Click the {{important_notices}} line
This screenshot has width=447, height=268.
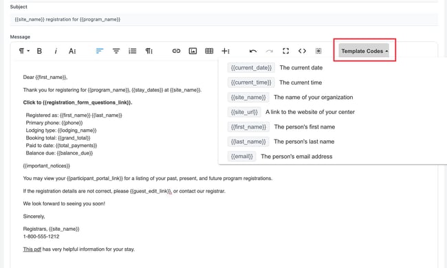tap(47, 166)
